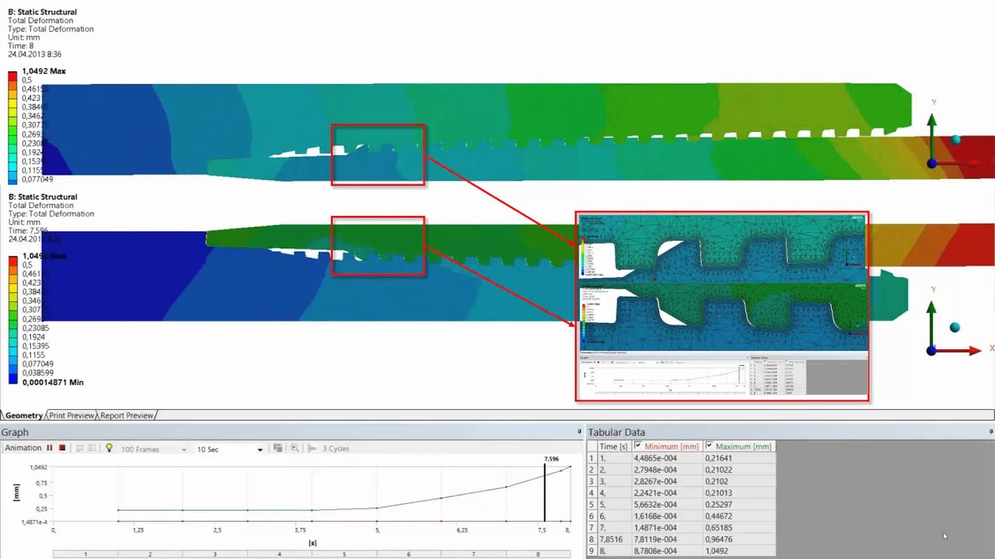Screen dimensions: 995x559
Task: Select table cell 2,8267e-004
Action: pos(667,481)
